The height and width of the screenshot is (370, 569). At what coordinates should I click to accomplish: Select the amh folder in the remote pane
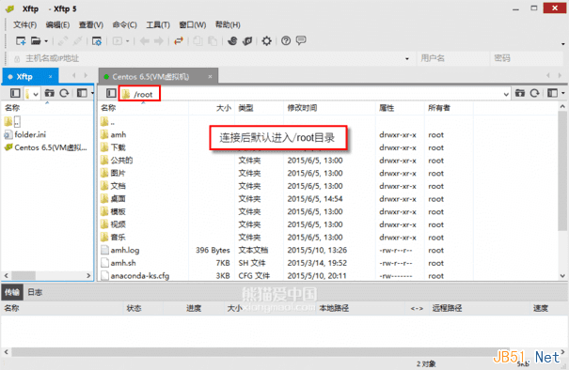click(x=119, y=135)
